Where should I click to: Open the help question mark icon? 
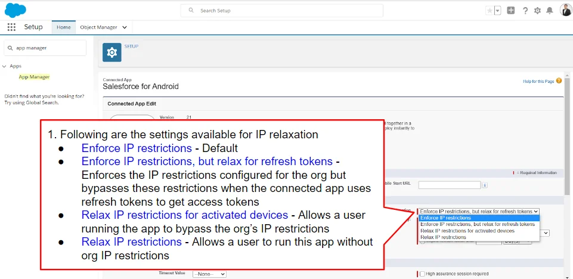525,11
